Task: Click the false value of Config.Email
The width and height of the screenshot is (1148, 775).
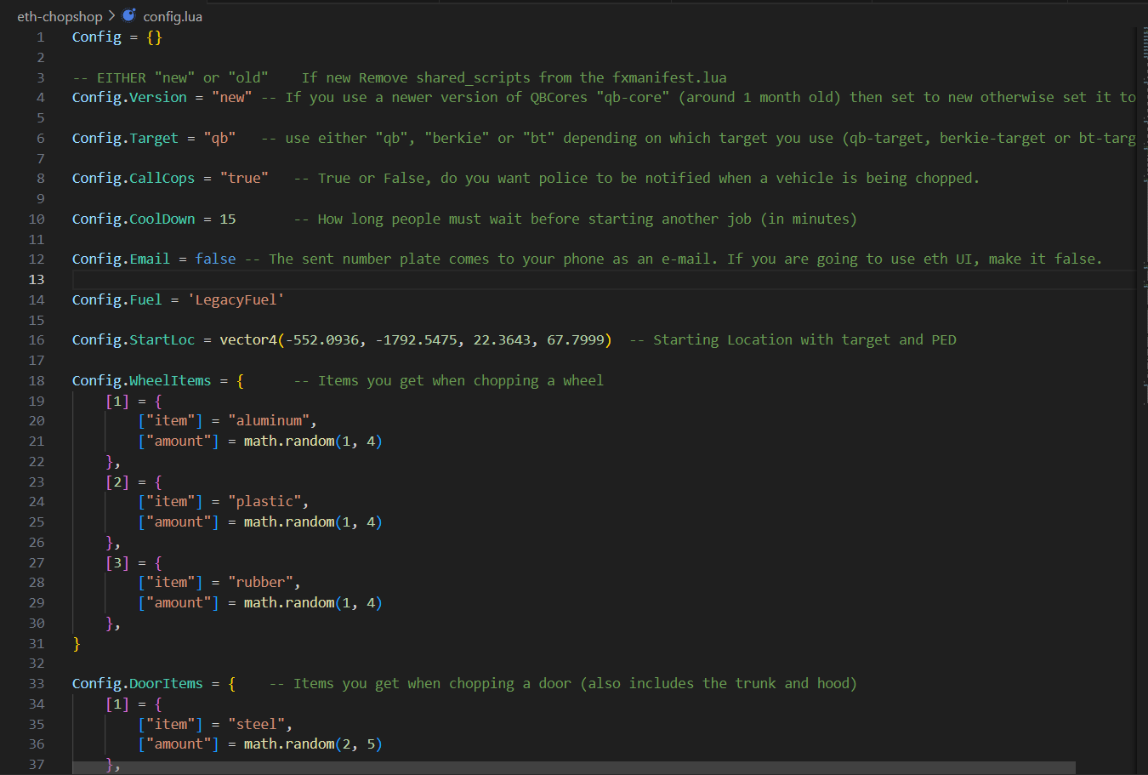Action: coord(215,259)
